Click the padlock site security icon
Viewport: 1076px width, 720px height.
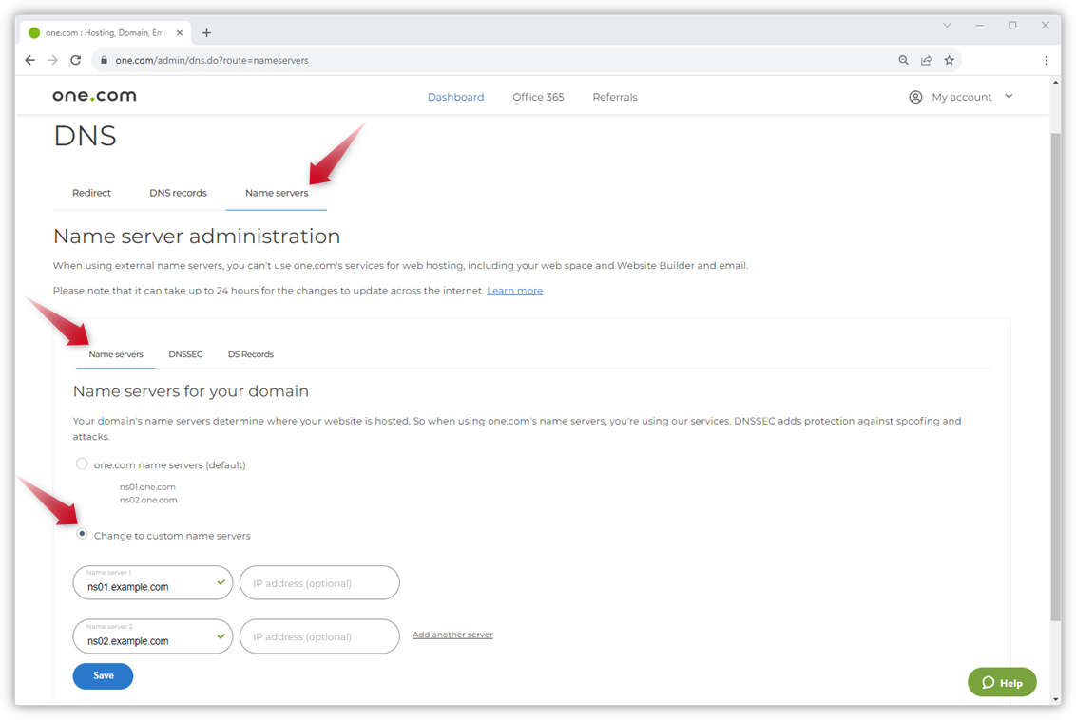104,60
